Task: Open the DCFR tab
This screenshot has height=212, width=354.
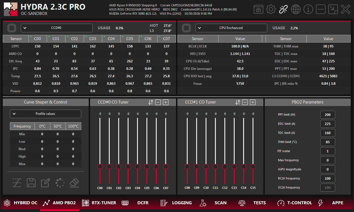Action: pos(135,203)
